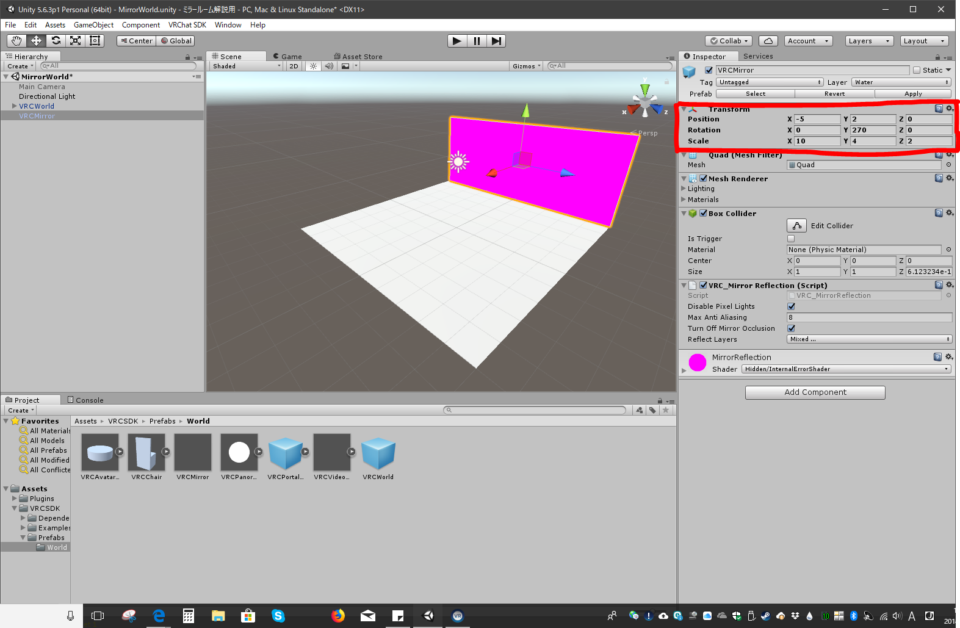
Task: Toggle scene audio speaker icon
Action: coord(329,66)
